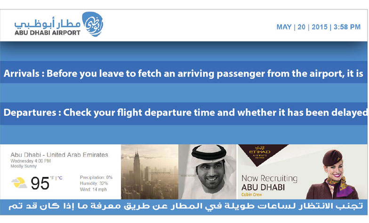Click the Arabic airport name text
The height and width of the screenshot is (223, 369).
(x=47, y=23)
